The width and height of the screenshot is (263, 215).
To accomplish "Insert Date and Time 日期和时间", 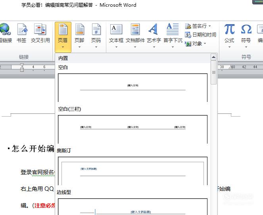I will [x=201, y=35].
